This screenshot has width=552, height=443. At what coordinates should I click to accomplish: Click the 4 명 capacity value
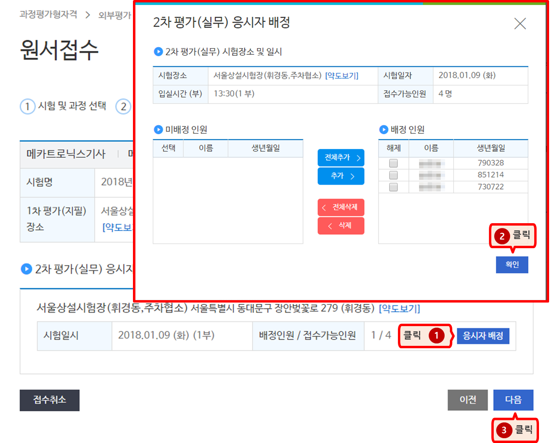coord(445,94)
